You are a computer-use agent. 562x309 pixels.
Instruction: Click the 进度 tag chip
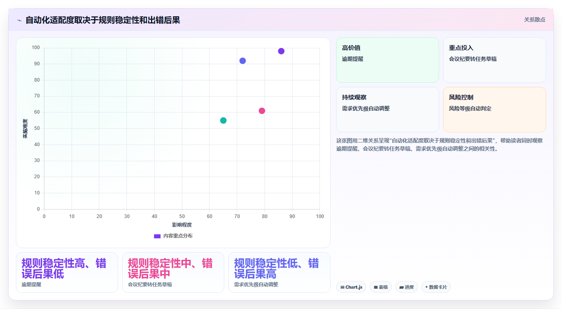click(x=407, y=287)
